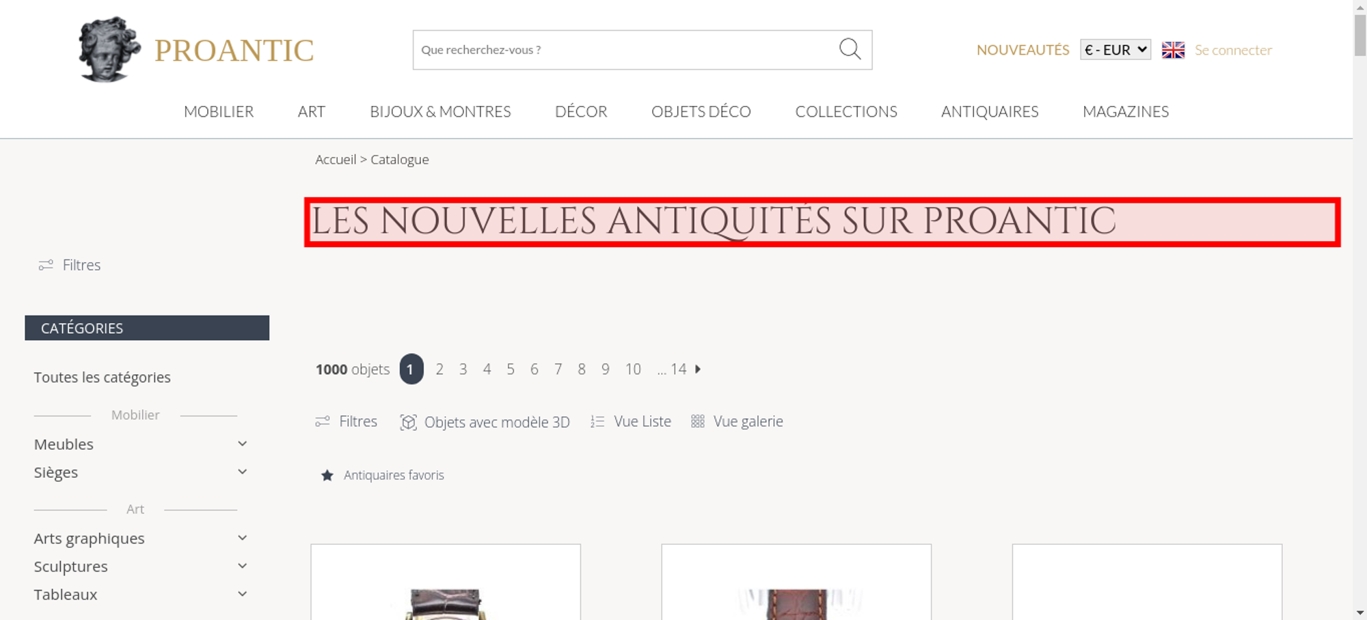Open the EUR currency dropdown

1115,50
